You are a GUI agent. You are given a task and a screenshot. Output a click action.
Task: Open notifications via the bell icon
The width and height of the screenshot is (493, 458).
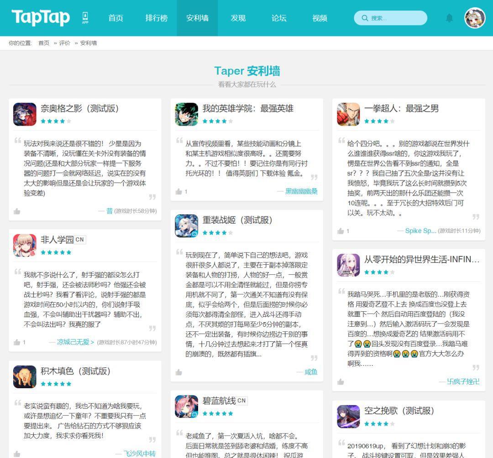(449, 18)
